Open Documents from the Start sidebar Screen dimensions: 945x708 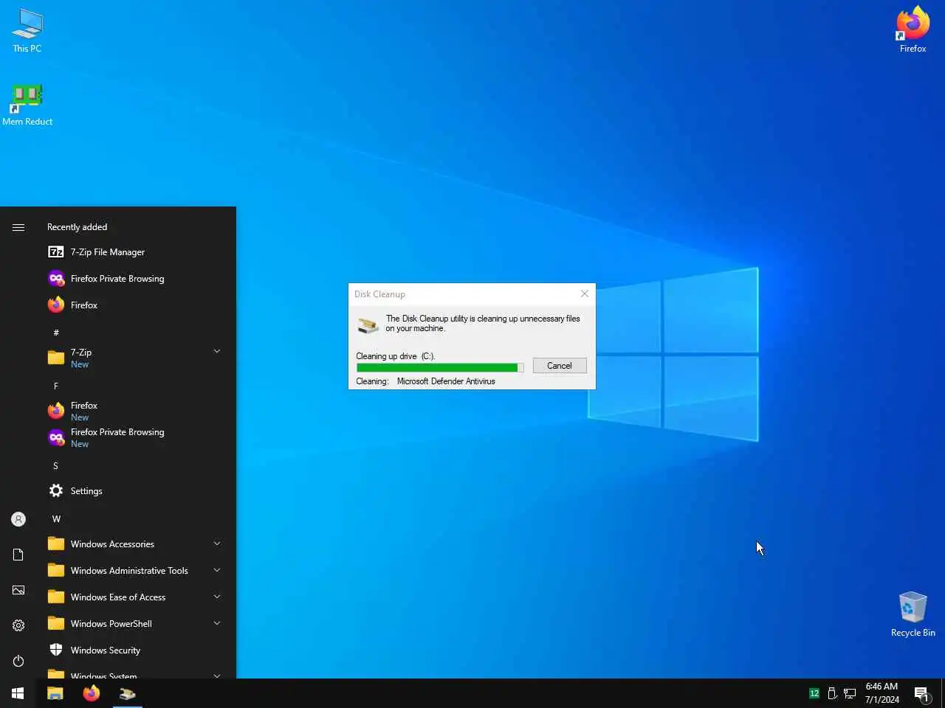(18, 555)
